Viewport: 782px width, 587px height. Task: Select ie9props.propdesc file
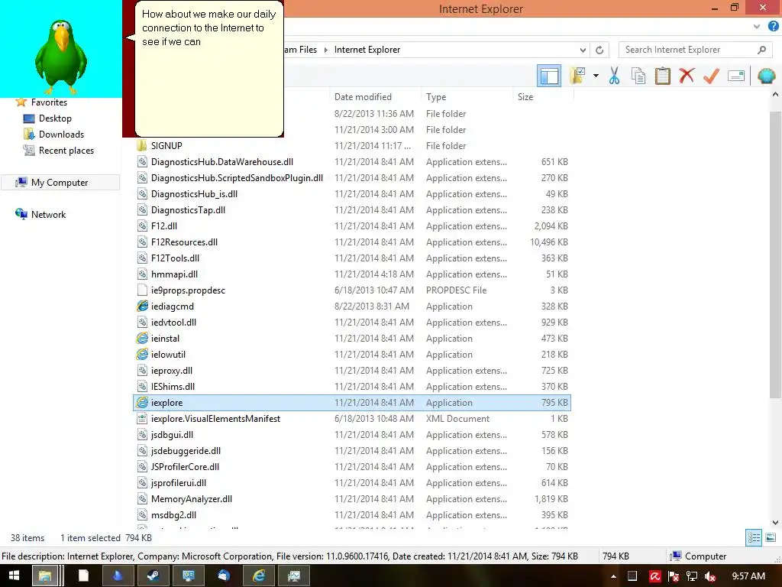click(352, 290)
